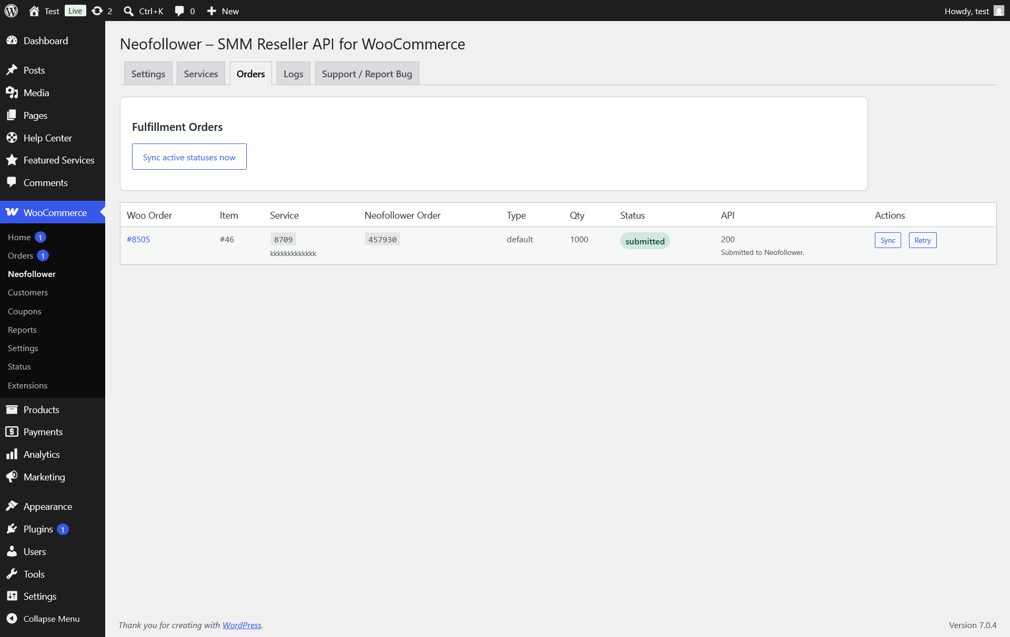Click the Users person icon
The width and height of the screenshot is (1010, 637).
tap(12, 551)
